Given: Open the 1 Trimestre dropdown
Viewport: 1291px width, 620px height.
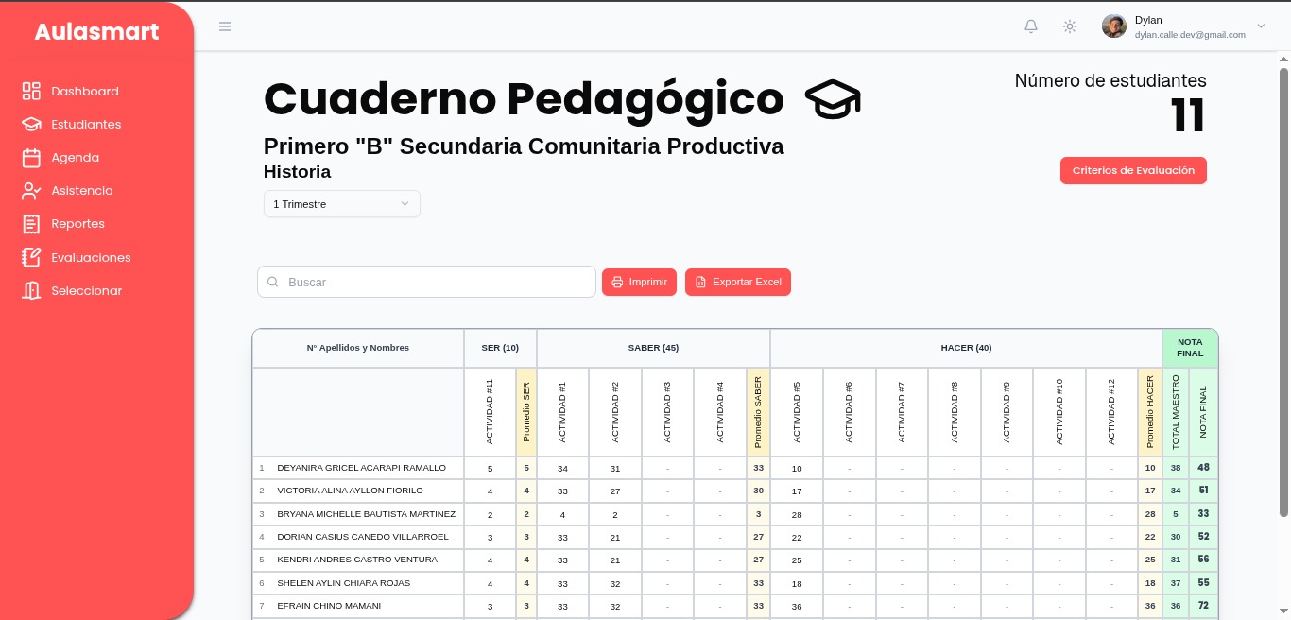Looking at the screenshot, I should coord(341,203).
